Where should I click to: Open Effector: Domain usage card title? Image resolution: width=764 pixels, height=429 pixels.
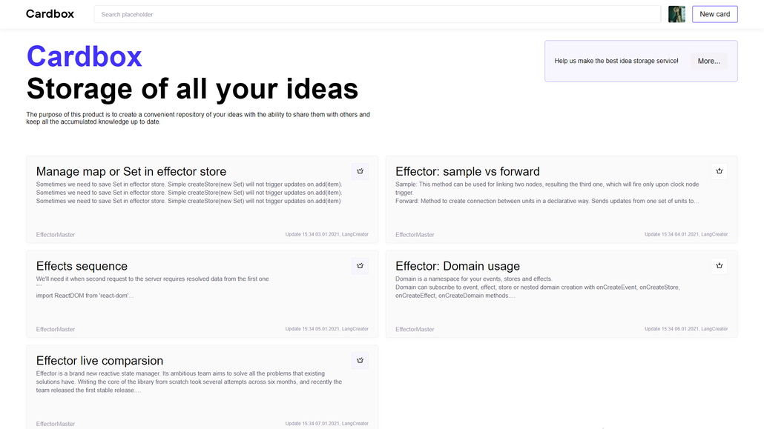[457, 266]
